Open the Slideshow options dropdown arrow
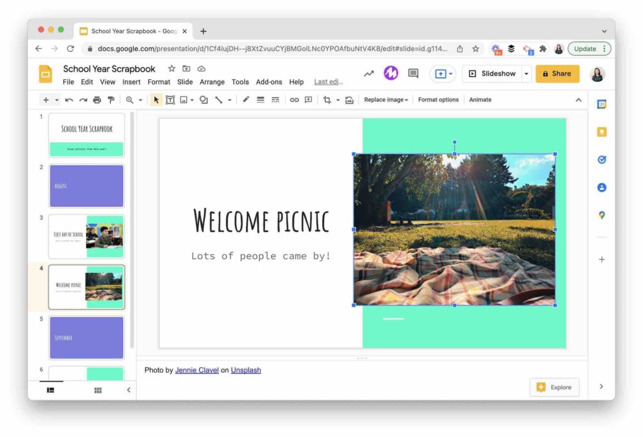Image resolution: width=643 pixels, height=437 pixels. (526, 74)
